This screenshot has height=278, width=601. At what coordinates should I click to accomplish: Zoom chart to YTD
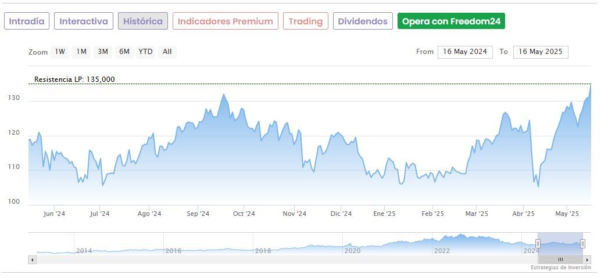click(145, 52)
